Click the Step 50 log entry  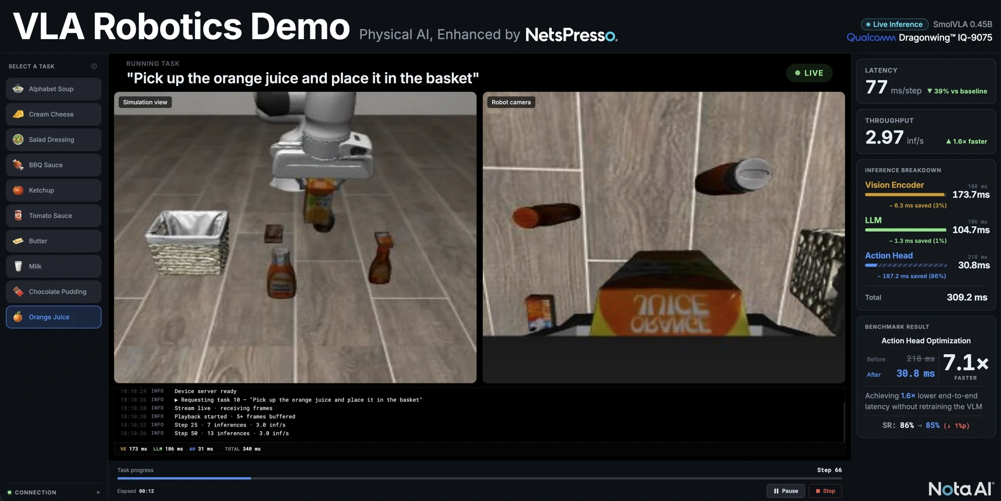point(231,433)
